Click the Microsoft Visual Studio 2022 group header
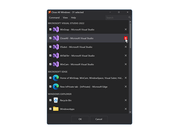This screenshot has height=134, width=179. tap(66, 23)
